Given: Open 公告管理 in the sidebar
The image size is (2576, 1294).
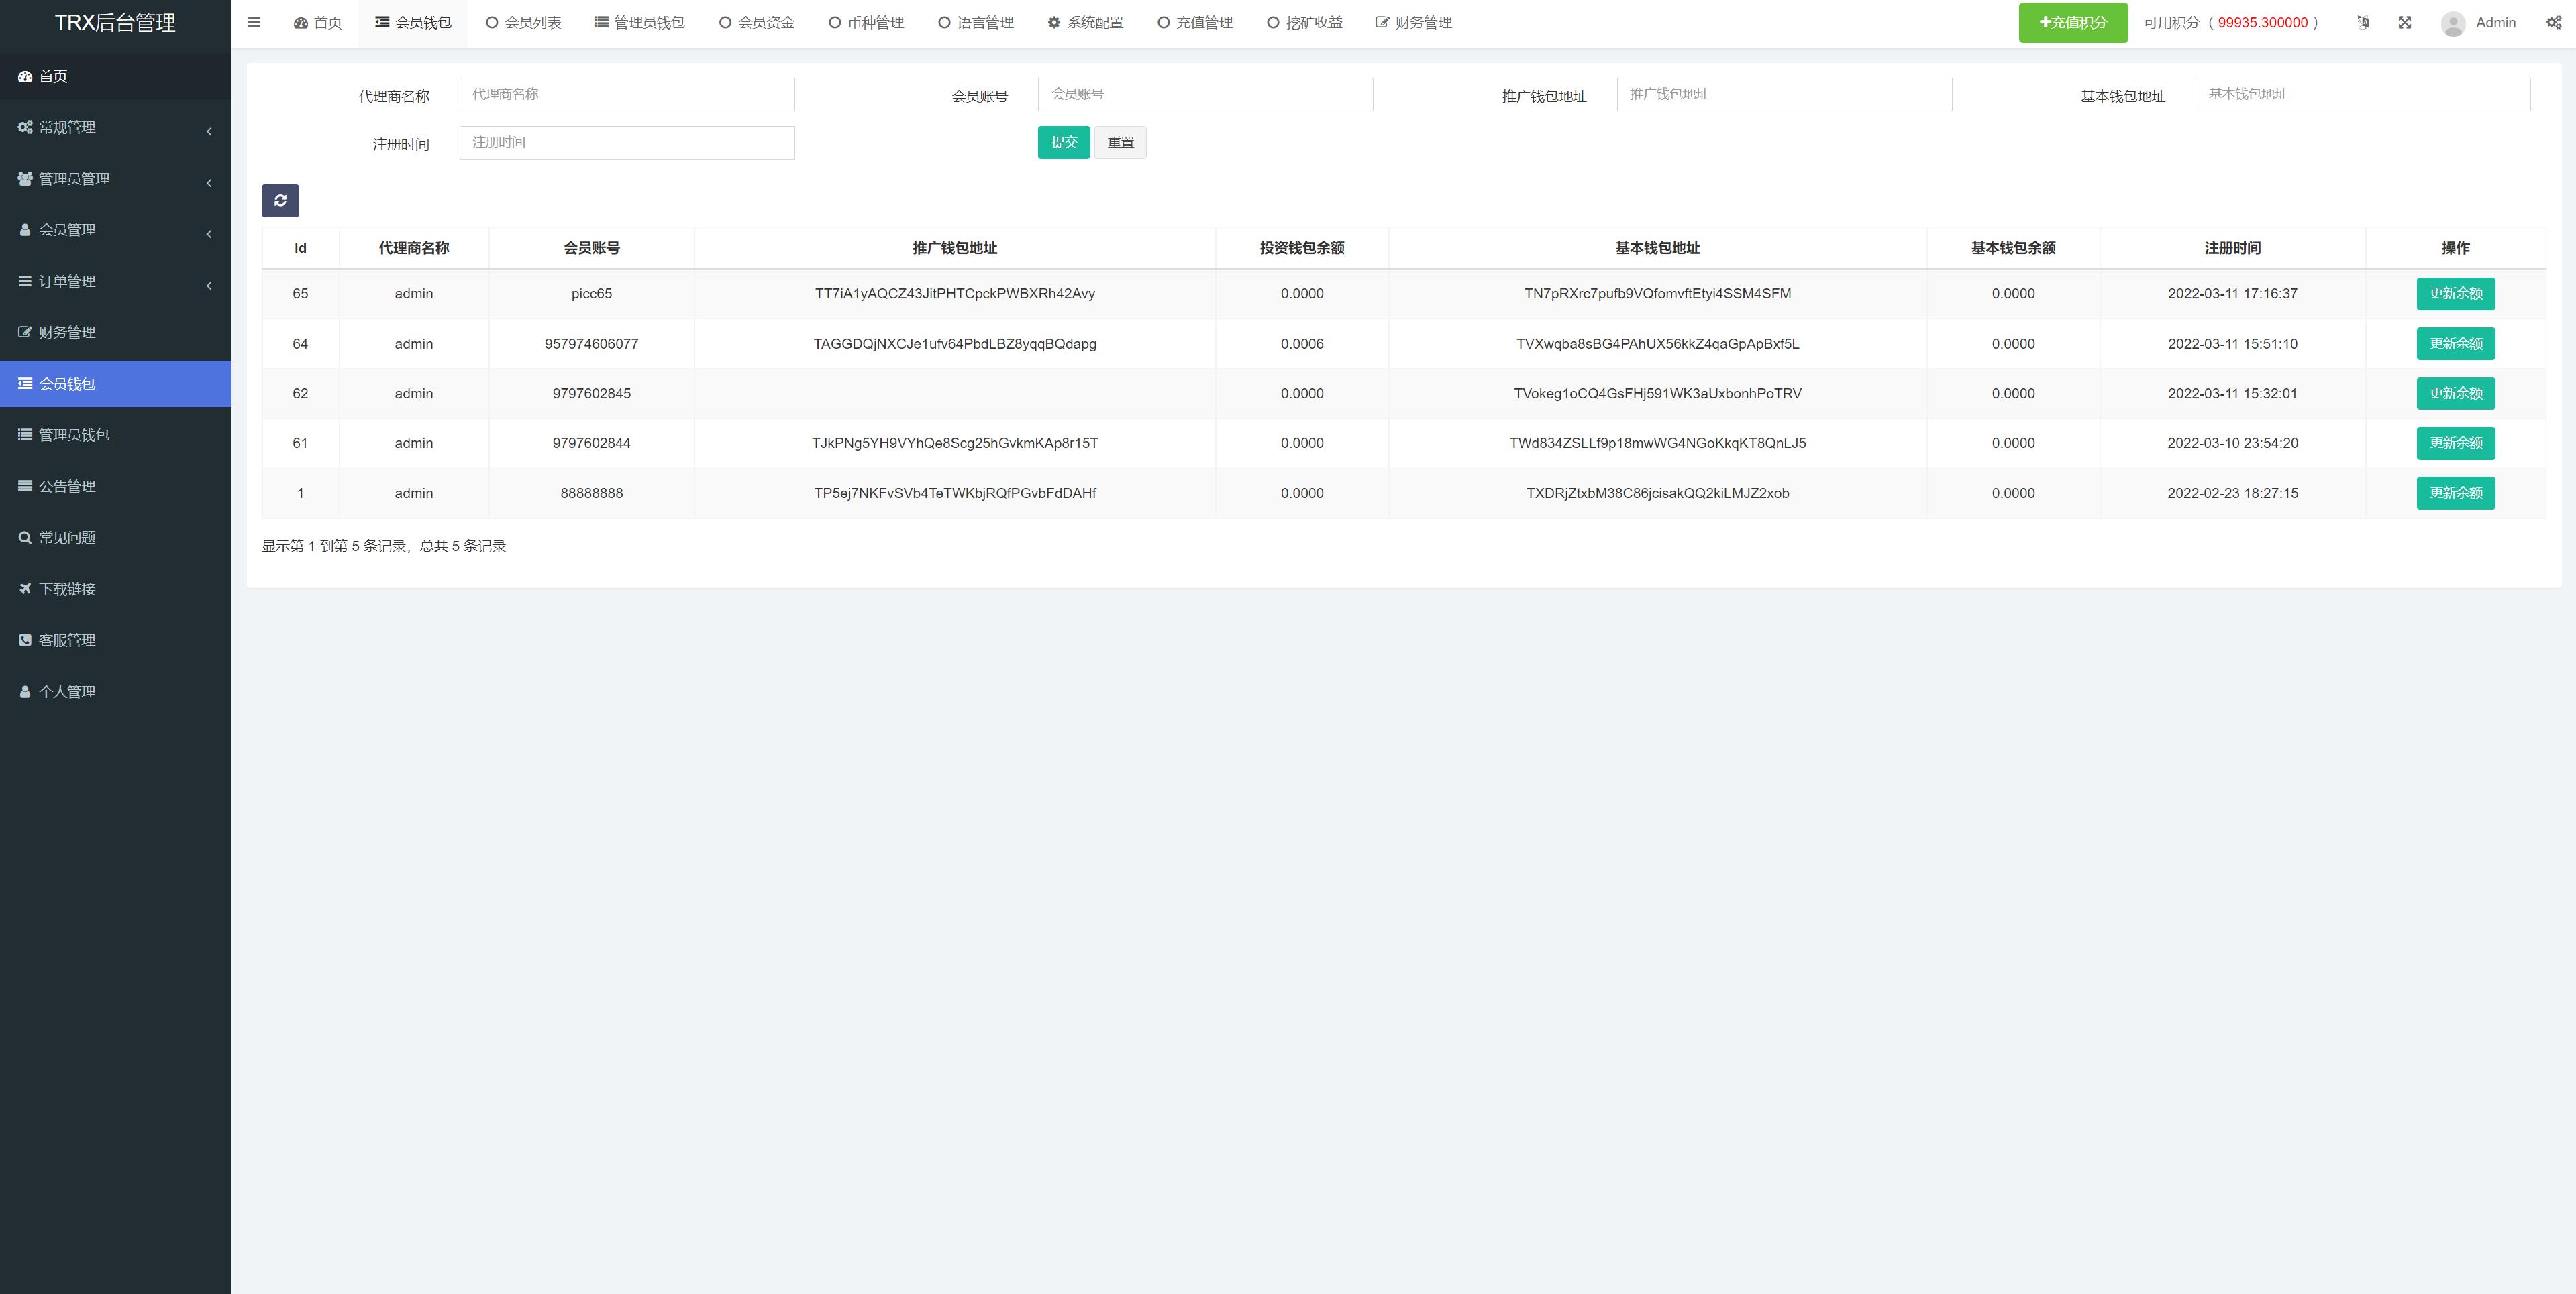Looking at the screenshot, I should [x=116, y=485].
